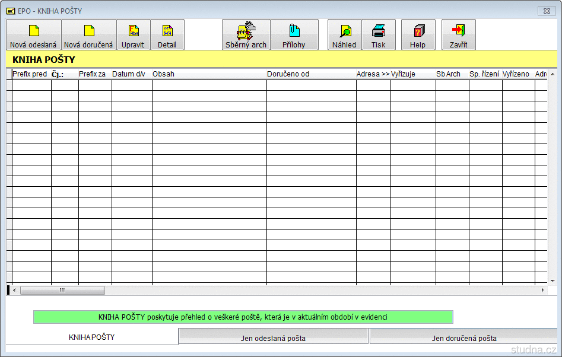The height and width of the screenshot is (357, 562).
Task: Add new delivered mail via Nová doručená
Action: coord(88,35)
